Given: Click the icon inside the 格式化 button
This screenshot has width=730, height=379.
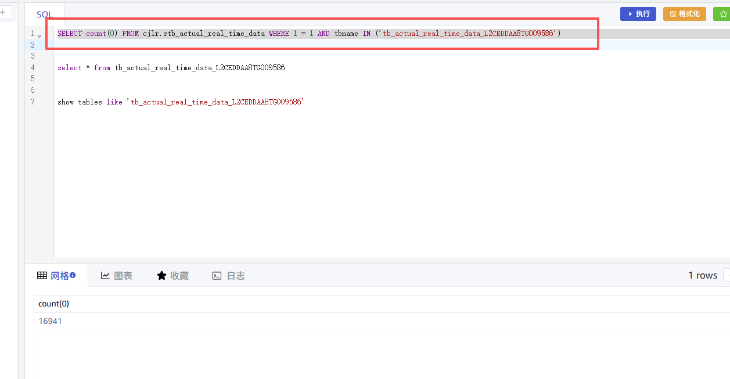Looking at the screenshot, I should (673, 14).
